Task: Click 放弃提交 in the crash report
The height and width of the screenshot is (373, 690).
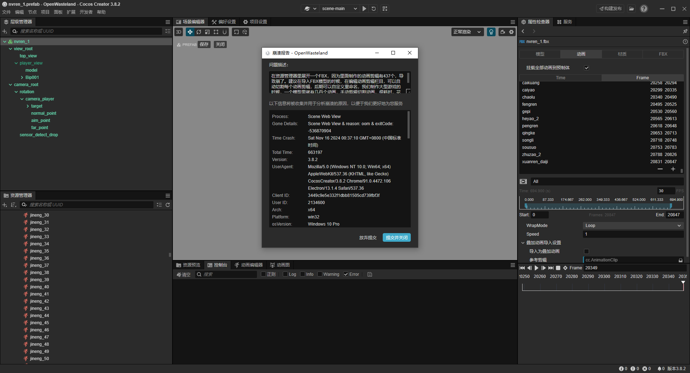Action: click(x=368, y=238)
